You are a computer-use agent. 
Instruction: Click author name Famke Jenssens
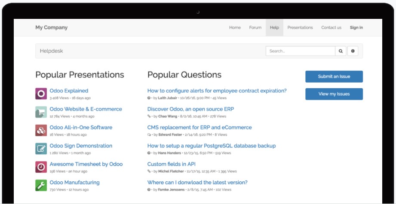(x=171, y=190)
